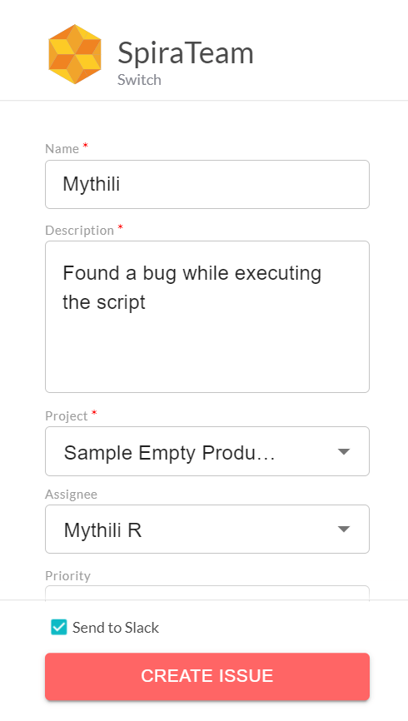The width and height of the screenshot is (408, 721).
Task: Open the Project dropdown showing Sample Empty Product
Action: point(207,451)
